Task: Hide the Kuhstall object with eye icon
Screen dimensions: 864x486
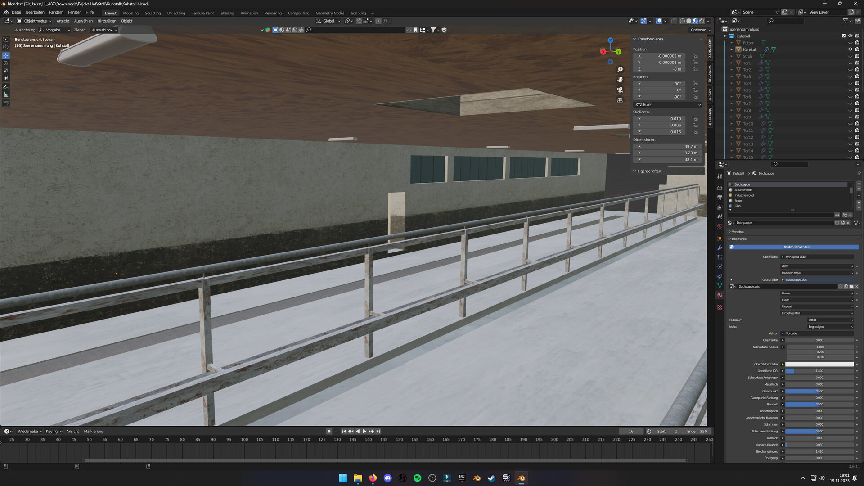Action: (x=850, y=49)
